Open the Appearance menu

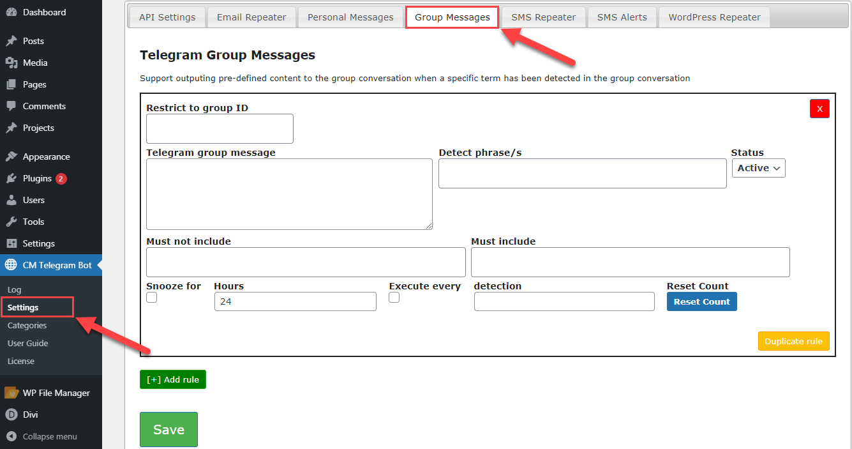51,156
